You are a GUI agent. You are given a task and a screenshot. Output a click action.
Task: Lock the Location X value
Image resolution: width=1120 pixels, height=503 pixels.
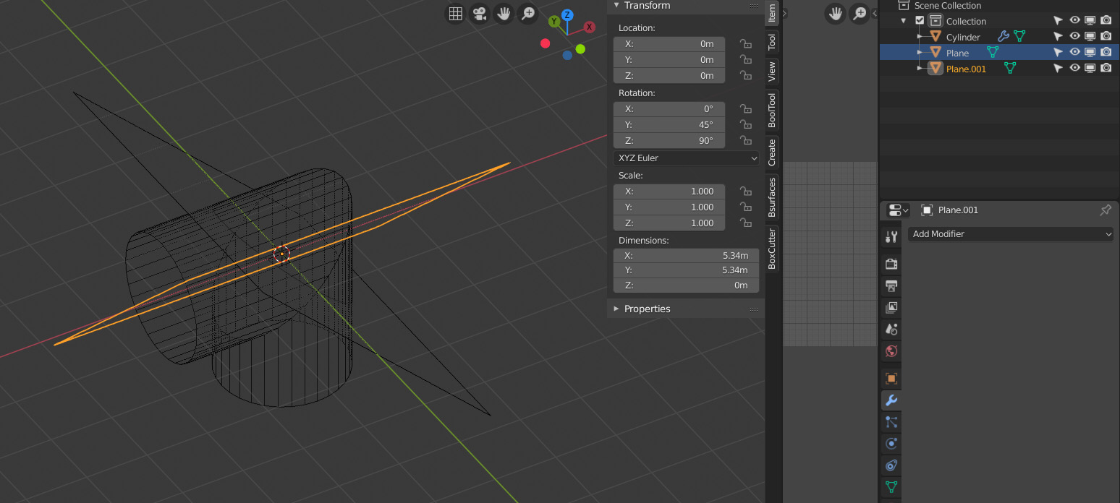[746, 43]
